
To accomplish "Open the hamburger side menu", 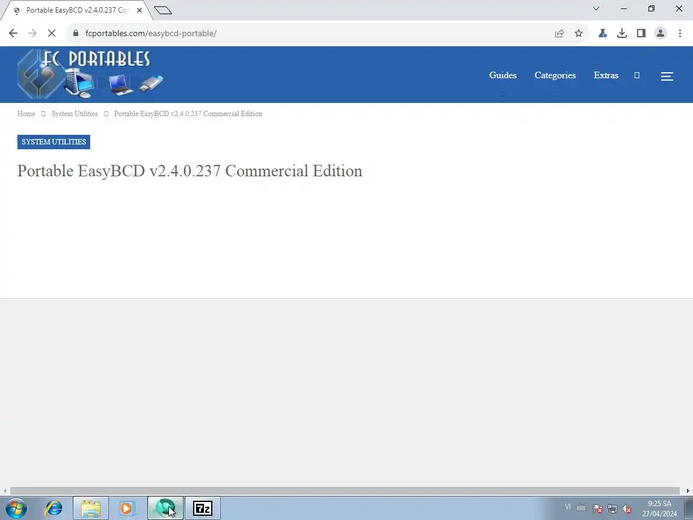I will click(667, 76).
